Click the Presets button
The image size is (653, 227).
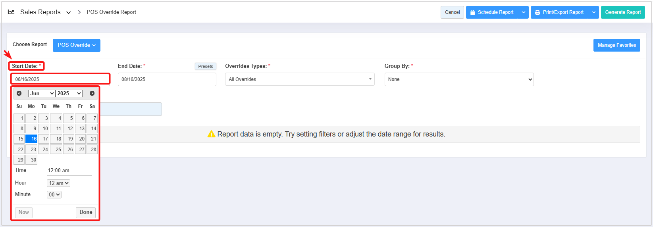point(206,66)
